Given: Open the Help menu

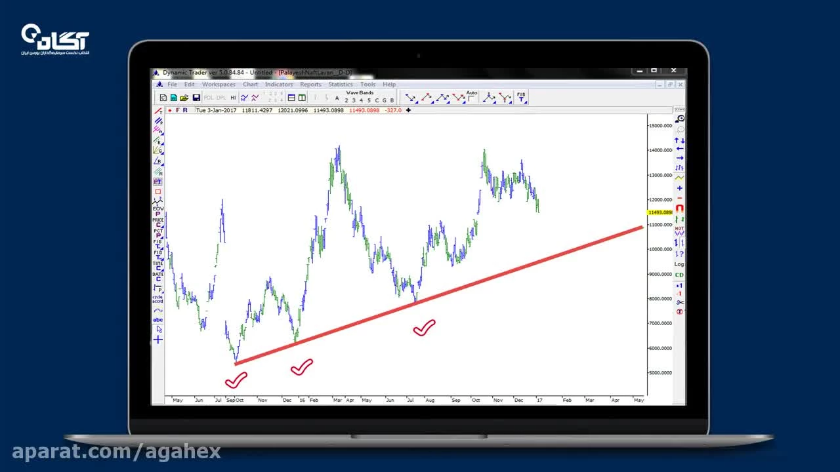Looking at the screenshot, I should (x=389, y=85).
